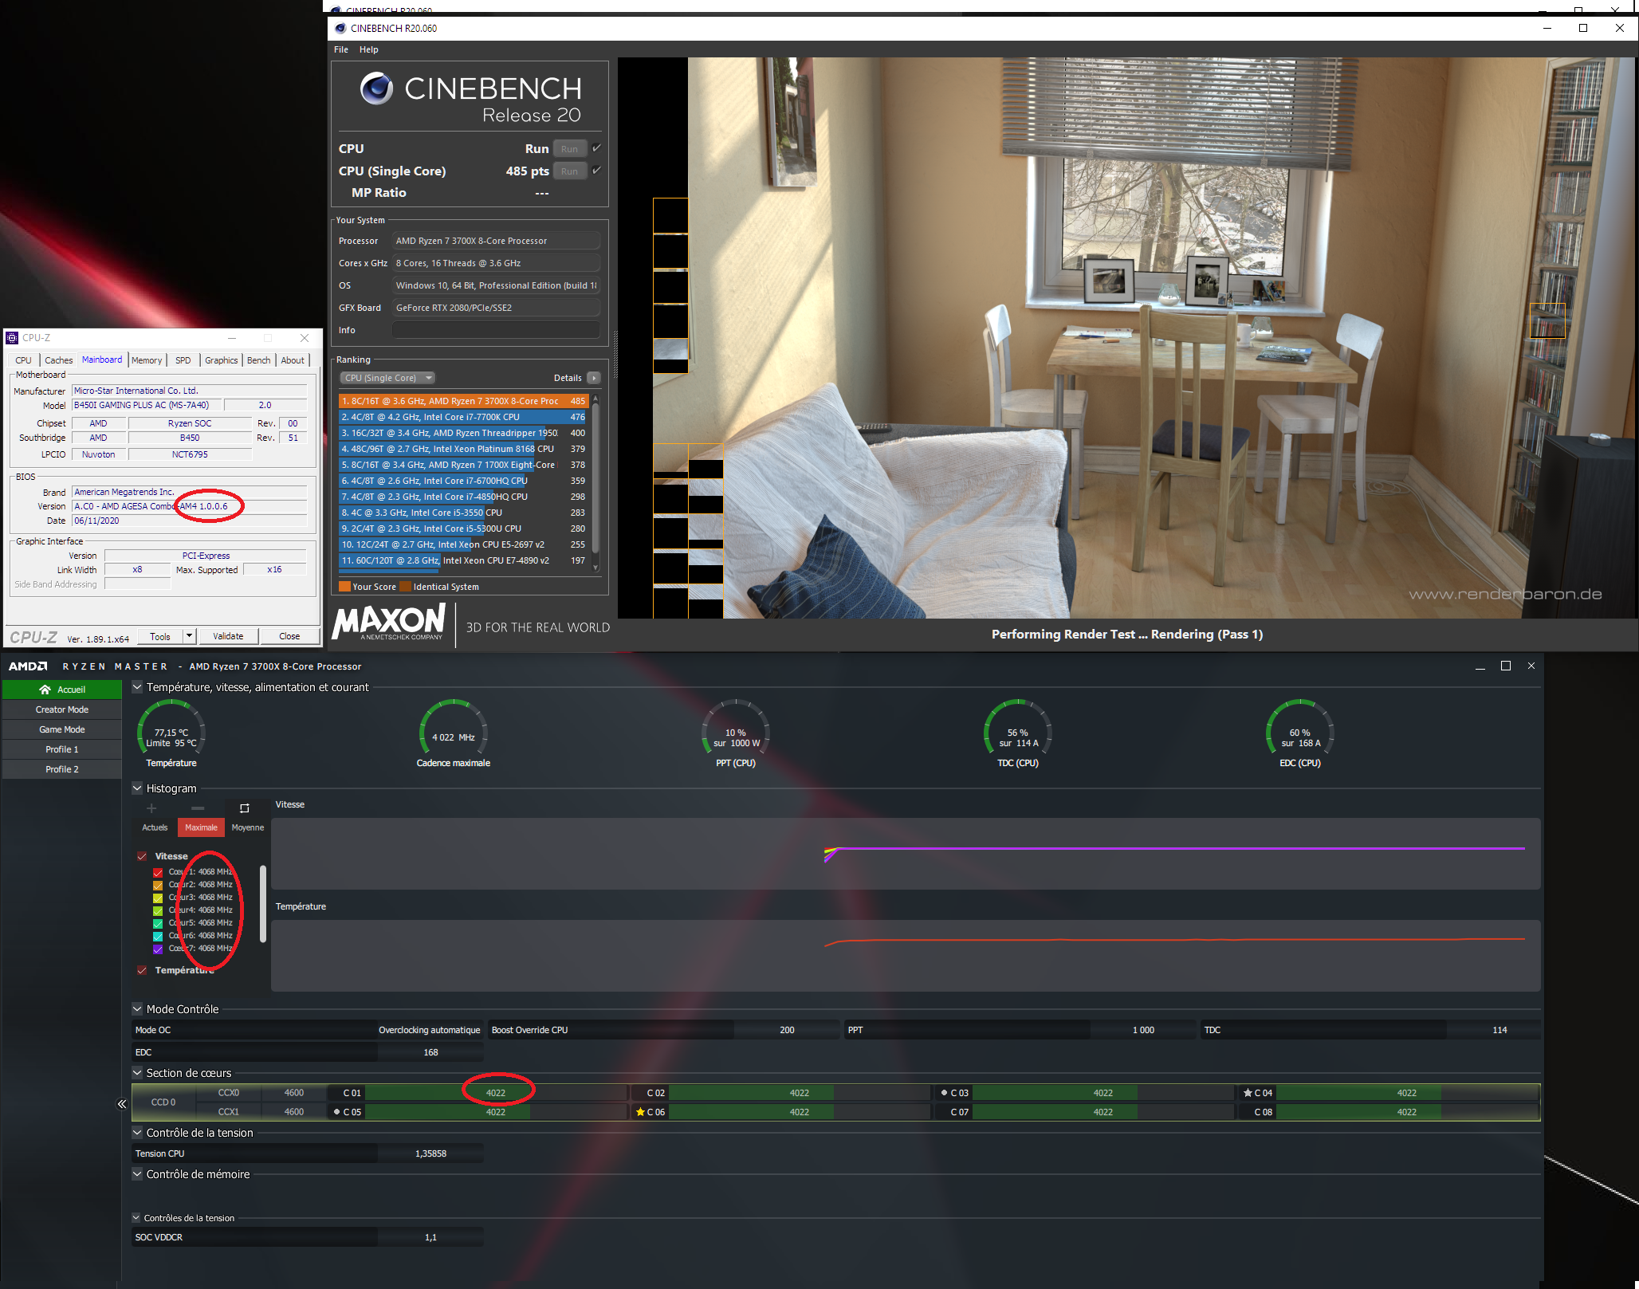The height and width of the screenshot is (1289, 1639).
Task: Click the Cœur 7 purple color swatch
Action: tap(158, 949)
